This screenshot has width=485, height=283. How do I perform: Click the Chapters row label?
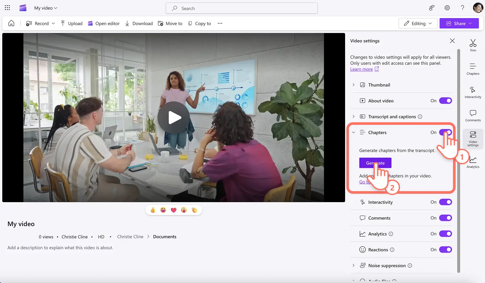(x=377, y=133)
